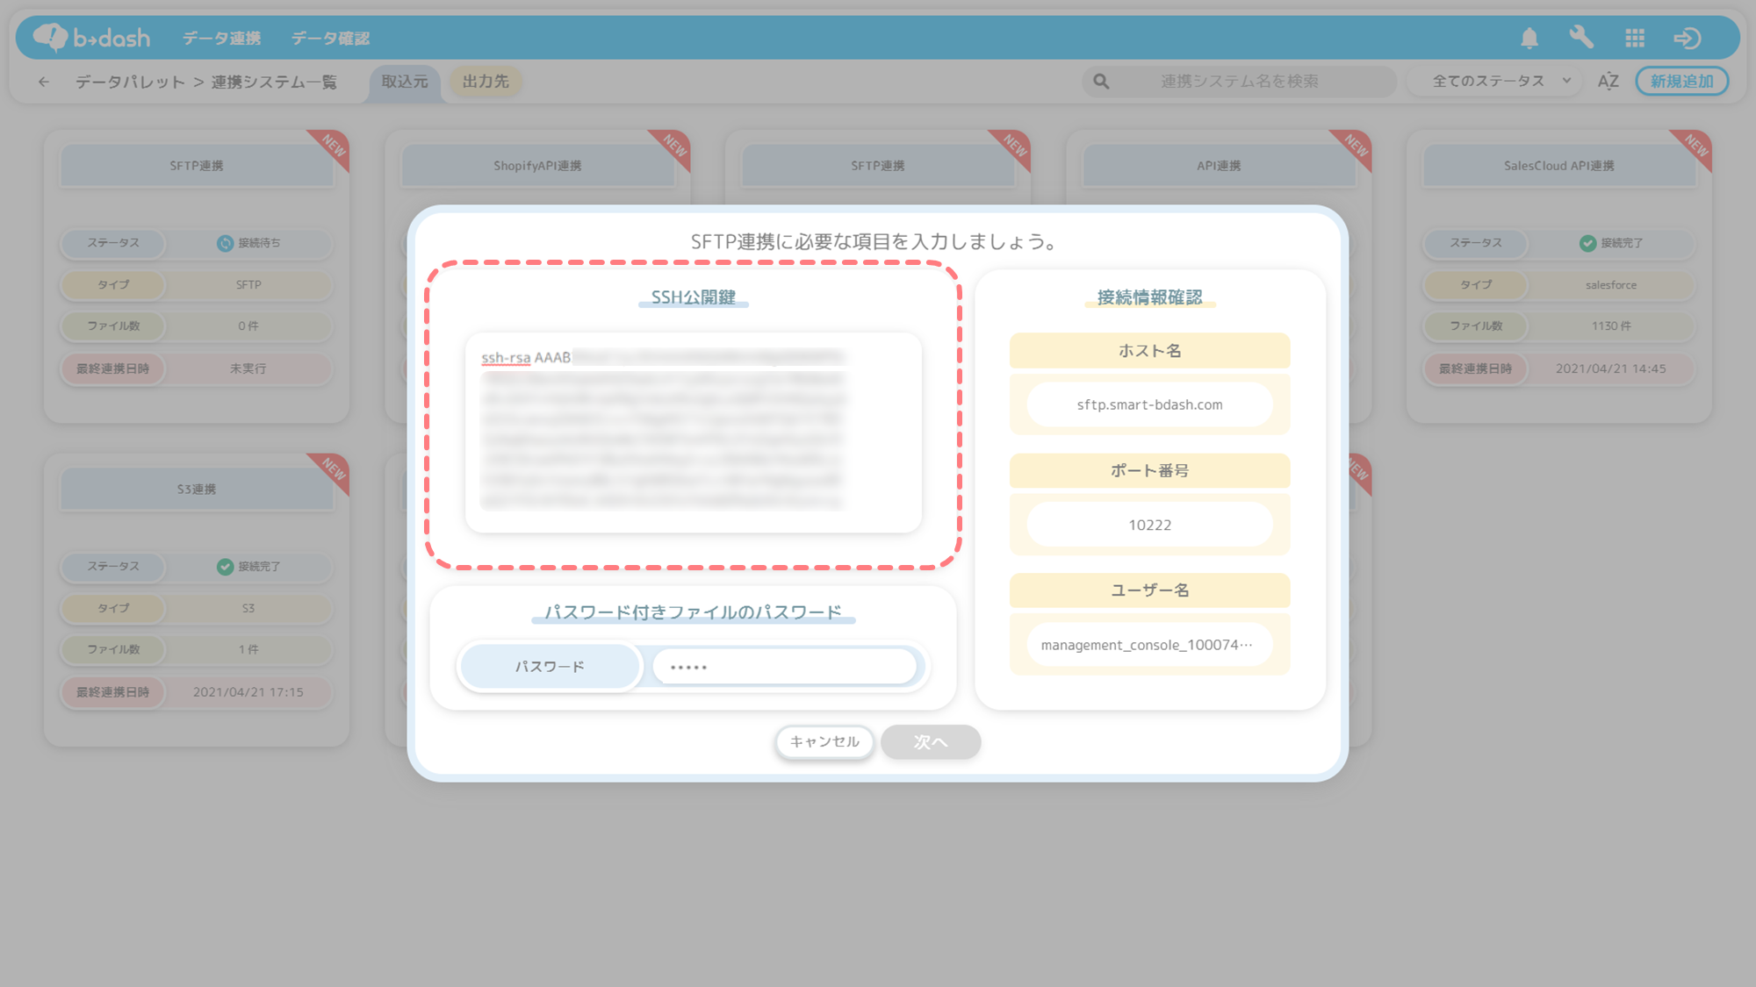Click the ポート番号 value 10222
The image size is (1756, 987).
click(1150, 525)
